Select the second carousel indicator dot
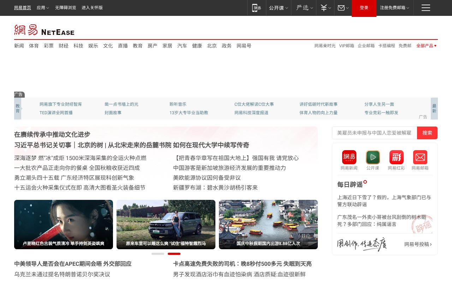This screenshot has height=282, width=452. (174, 254)
